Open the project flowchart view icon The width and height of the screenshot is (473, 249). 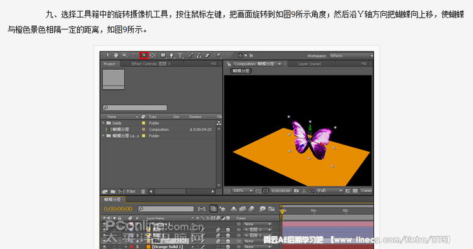[219, 123]
